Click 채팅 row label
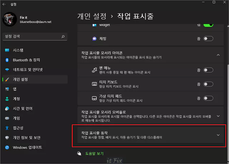Viewport: 229px width, 164px height. (103, 39)
